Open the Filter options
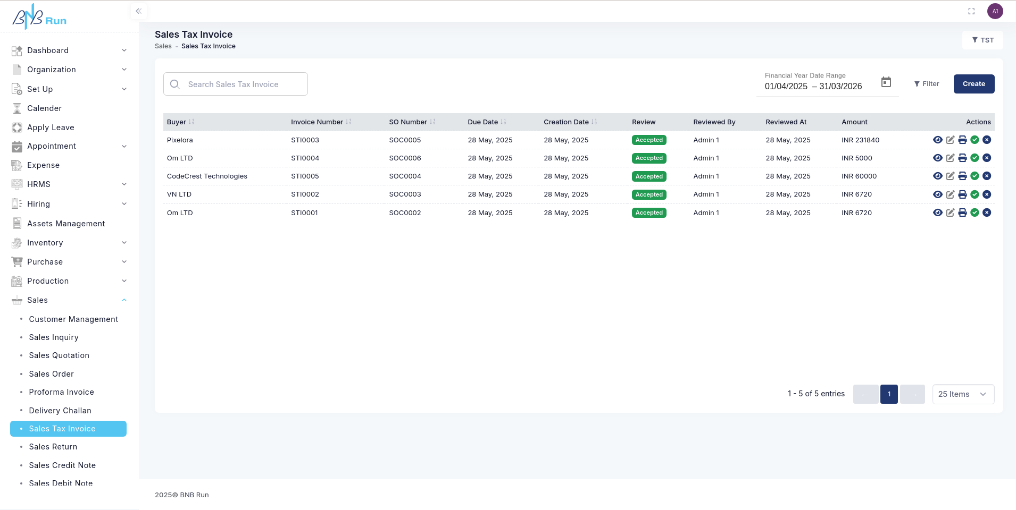The width and height of the screenshot is (1016, 510). click(x=927, y=84)
